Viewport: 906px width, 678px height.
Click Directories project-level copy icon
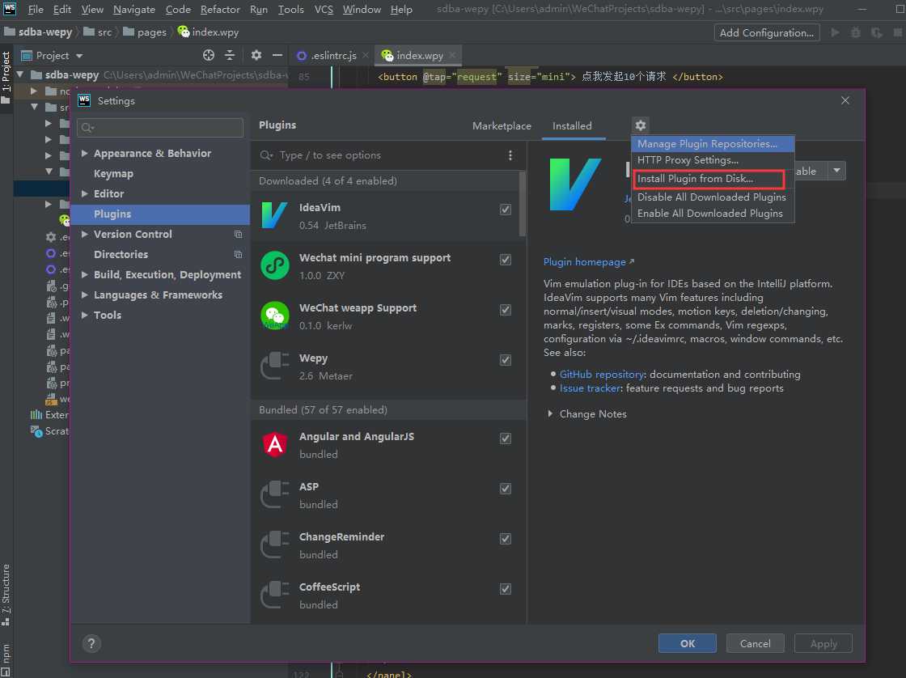pyautogui.click(x=238, y=254)
